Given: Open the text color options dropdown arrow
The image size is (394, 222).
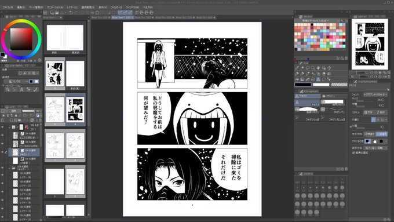Looking at the screenshot, I should [386, 141].
